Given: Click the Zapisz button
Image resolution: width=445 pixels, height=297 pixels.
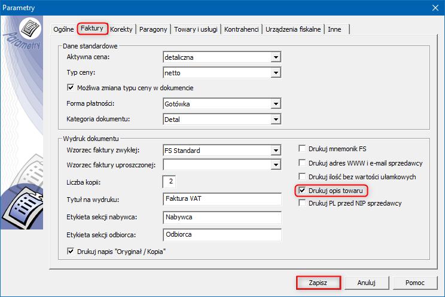Looking at the screenshot, I should click(319, 283).
